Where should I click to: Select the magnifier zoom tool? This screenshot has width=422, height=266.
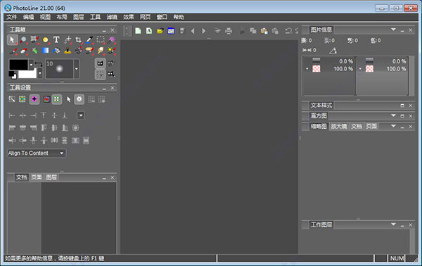point(23,40)
